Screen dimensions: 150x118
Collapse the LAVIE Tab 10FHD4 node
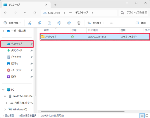(5, 96)
